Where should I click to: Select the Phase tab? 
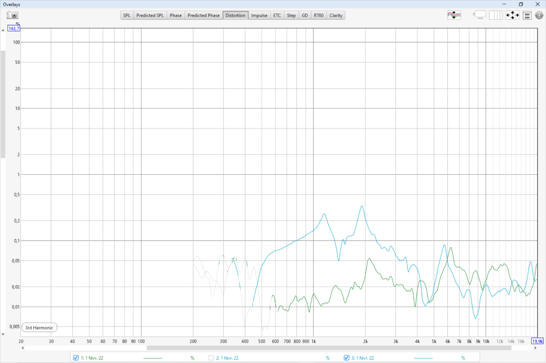click(x=175, y=16)
